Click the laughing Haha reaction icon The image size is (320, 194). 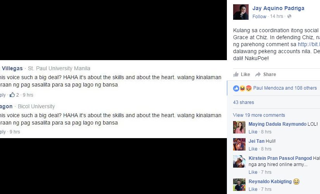242,88
